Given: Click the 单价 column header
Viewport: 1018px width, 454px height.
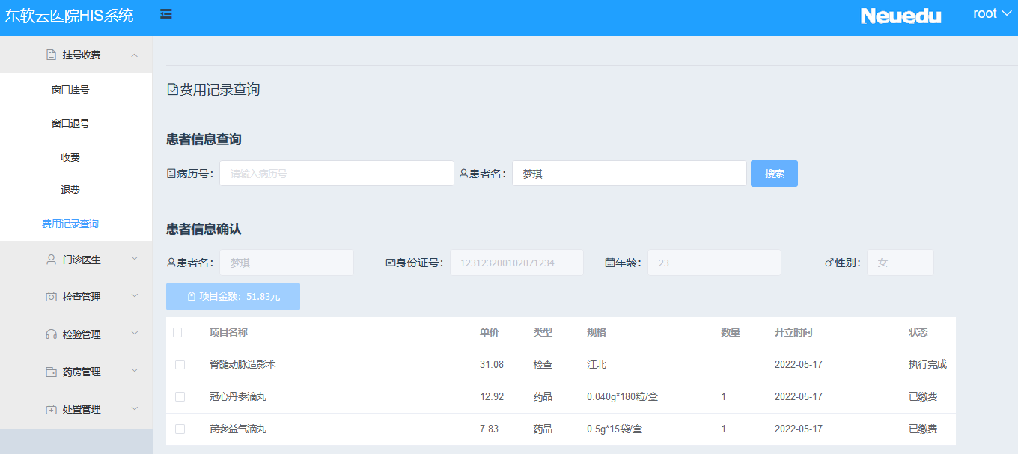Looking at the screenshot, I should coord(490,333).
